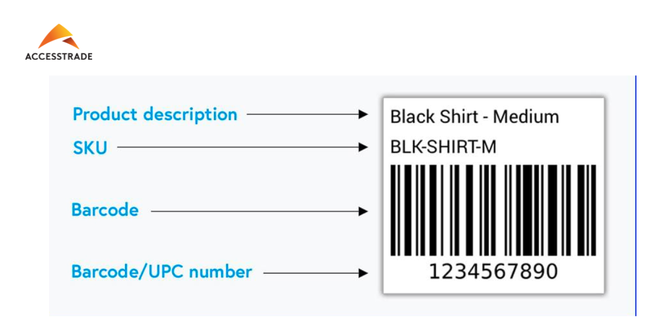The height and width of the screenshot is (335, 670).
Task: Click the barcode stripes image
Action: pos(493,210)
